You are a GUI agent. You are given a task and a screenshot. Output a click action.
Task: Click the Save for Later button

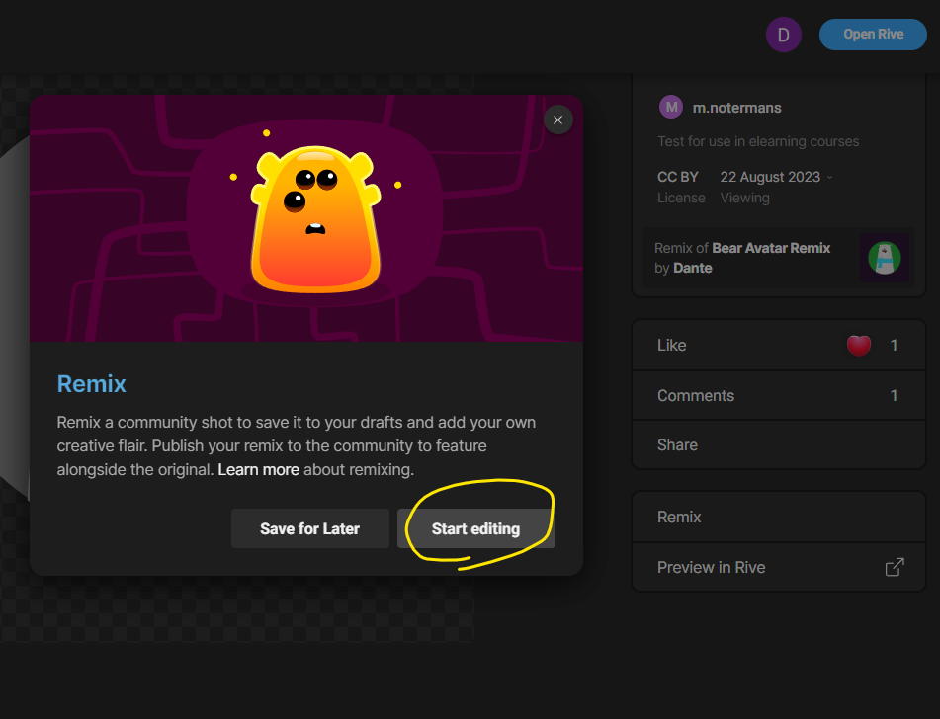[x=310, y=528]
